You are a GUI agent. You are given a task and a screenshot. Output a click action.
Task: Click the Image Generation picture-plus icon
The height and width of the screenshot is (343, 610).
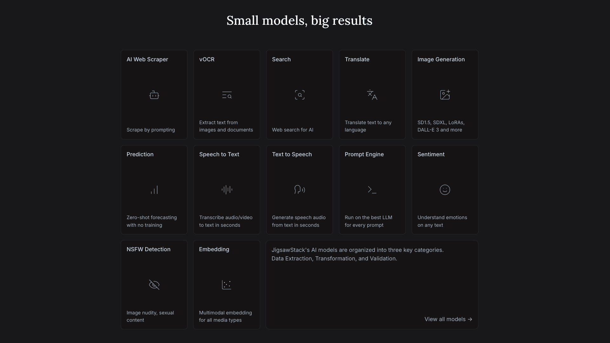445,95
